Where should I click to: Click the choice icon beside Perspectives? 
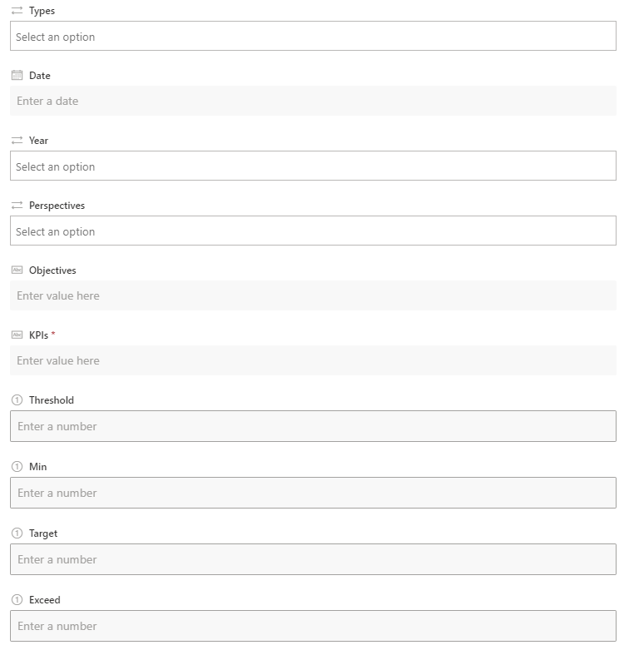pos(17,206)
